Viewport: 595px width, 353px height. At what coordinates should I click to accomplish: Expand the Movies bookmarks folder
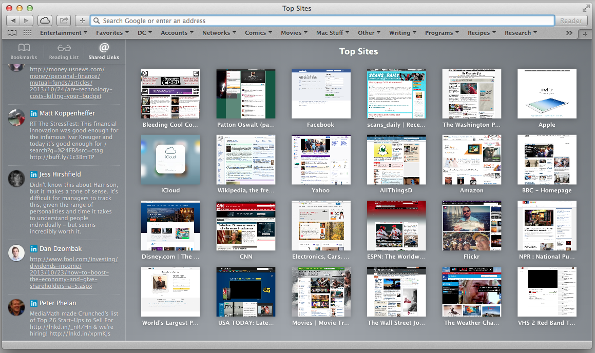tap(294, 33)
